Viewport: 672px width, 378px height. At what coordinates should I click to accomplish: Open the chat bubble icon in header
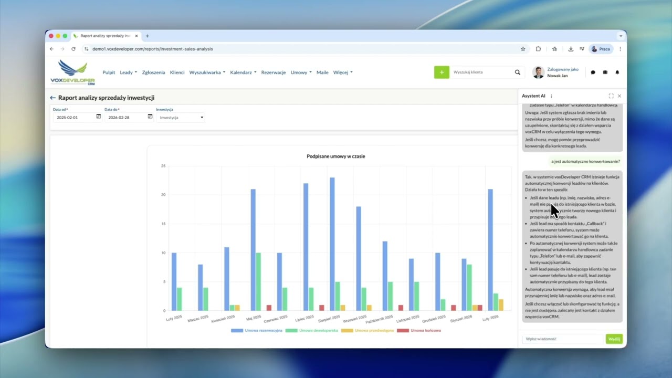pos(593,72)
